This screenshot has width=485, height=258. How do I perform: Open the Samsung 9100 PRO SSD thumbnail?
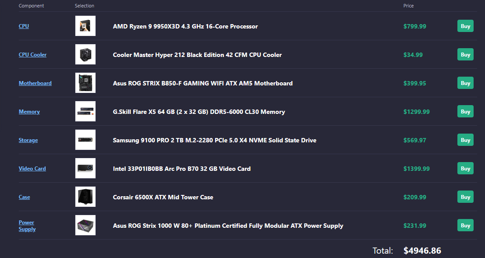point(85,140)
